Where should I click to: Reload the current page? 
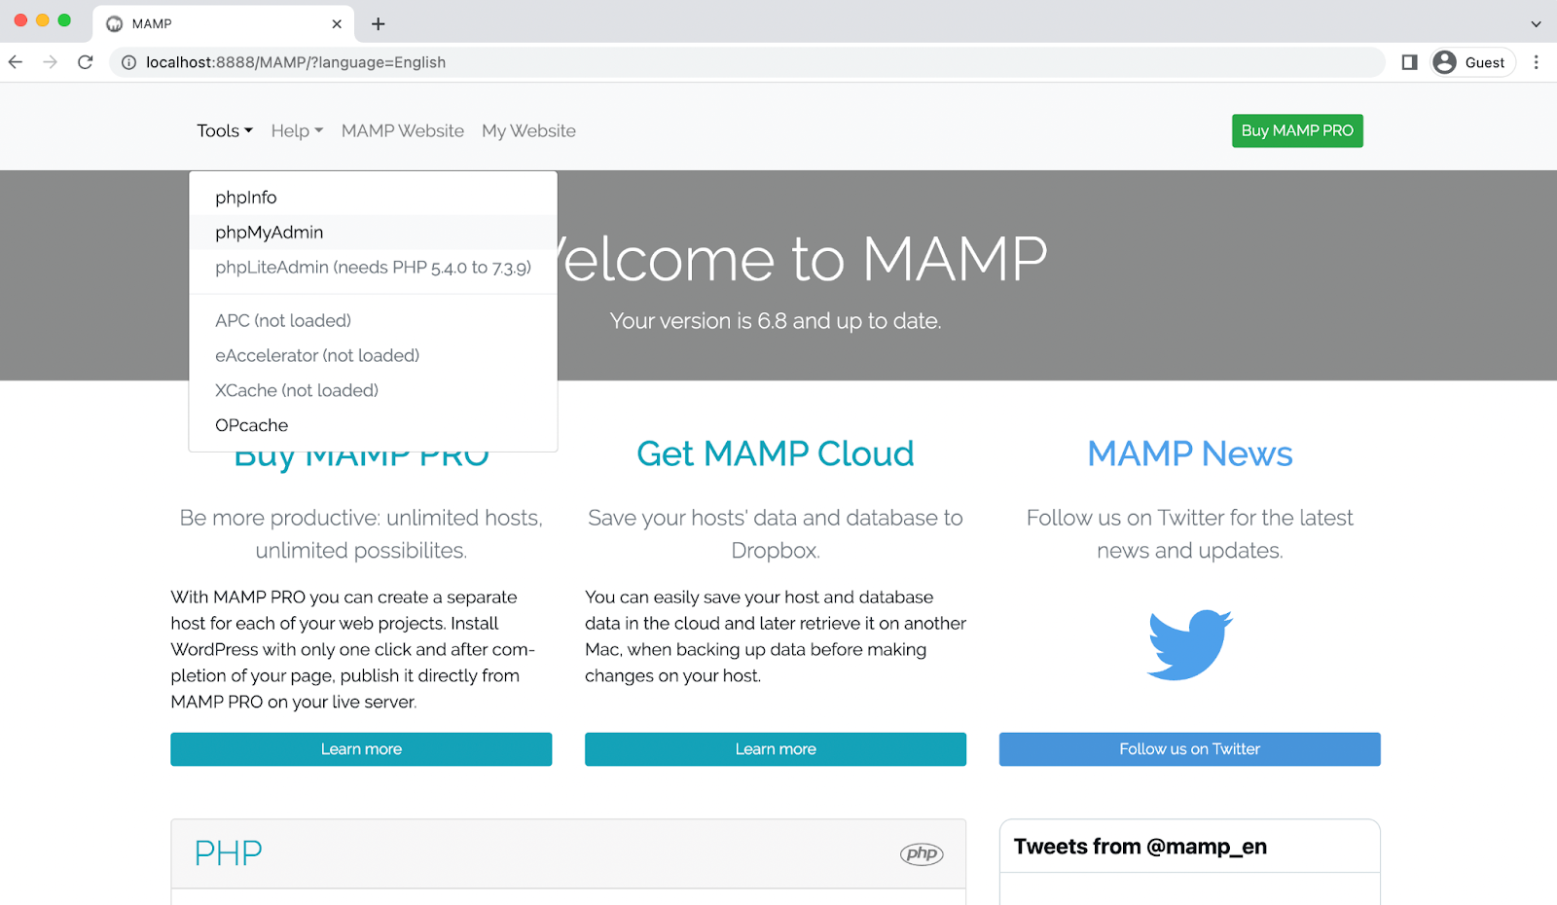[86, 62]
